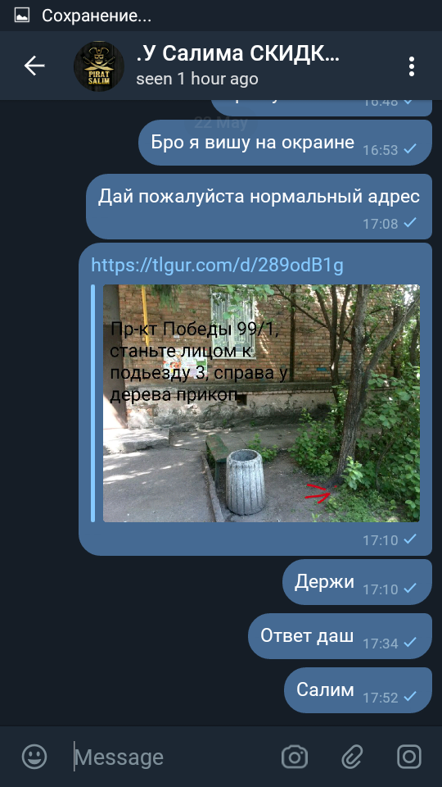Tap the 'seen 1 hour ago' status
442x787 pixels.
pos(197,79)
